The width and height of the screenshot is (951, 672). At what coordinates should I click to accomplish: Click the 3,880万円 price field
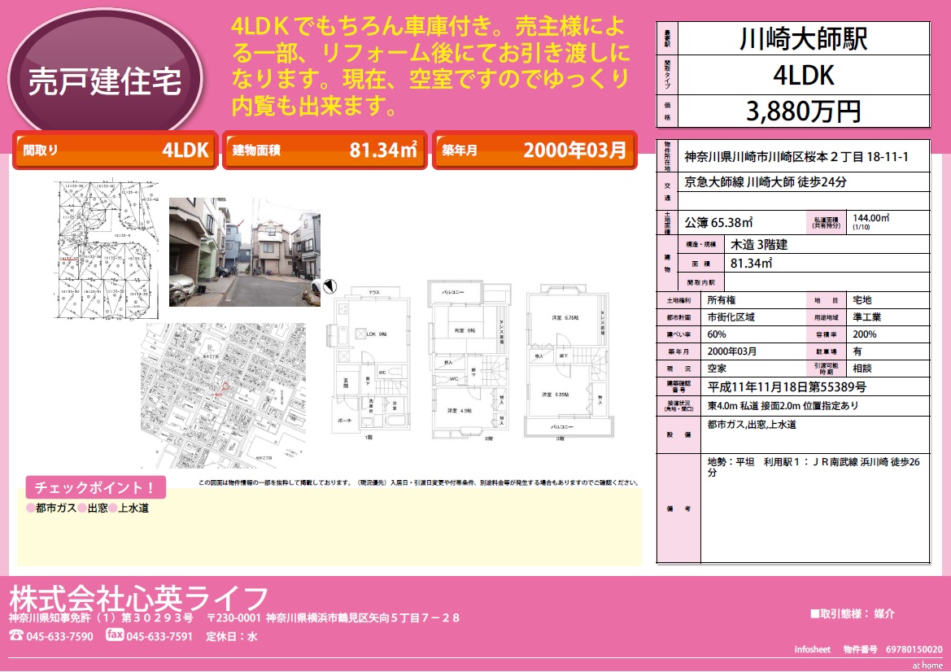(x=803, y=110)
